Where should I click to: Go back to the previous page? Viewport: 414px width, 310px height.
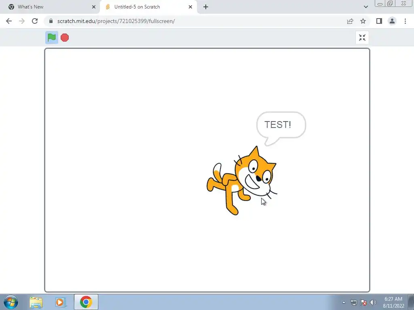(9, 21)
